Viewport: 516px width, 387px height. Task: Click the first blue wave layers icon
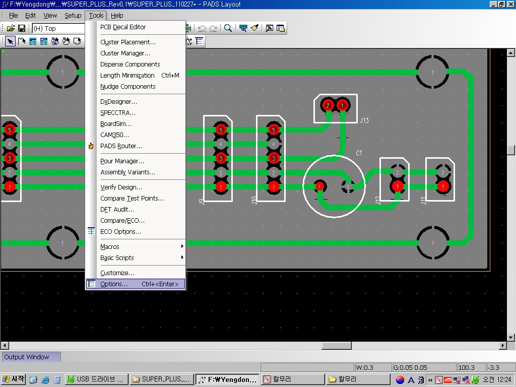click(33, 41)
